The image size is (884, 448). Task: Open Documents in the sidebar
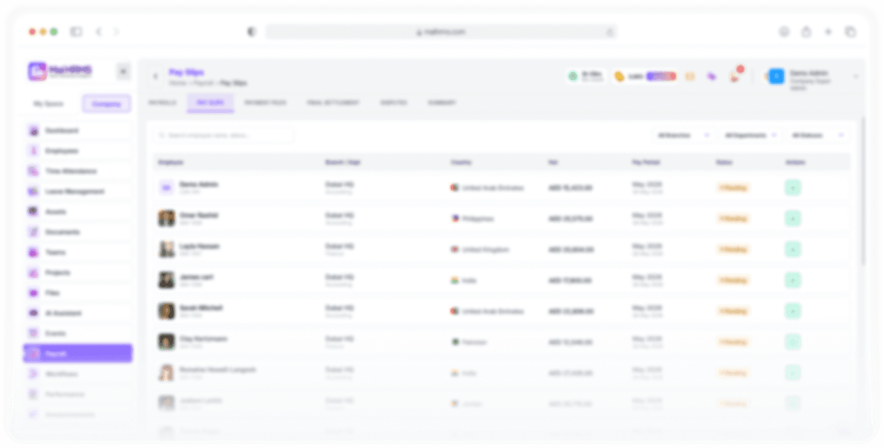pos(78,232)
